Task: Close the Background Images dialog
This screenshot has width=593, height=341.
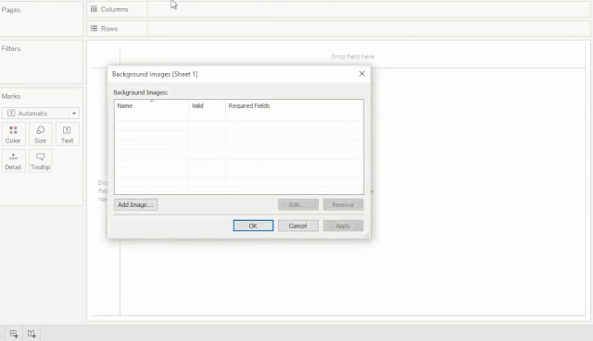Action: [x=362, y=74]
